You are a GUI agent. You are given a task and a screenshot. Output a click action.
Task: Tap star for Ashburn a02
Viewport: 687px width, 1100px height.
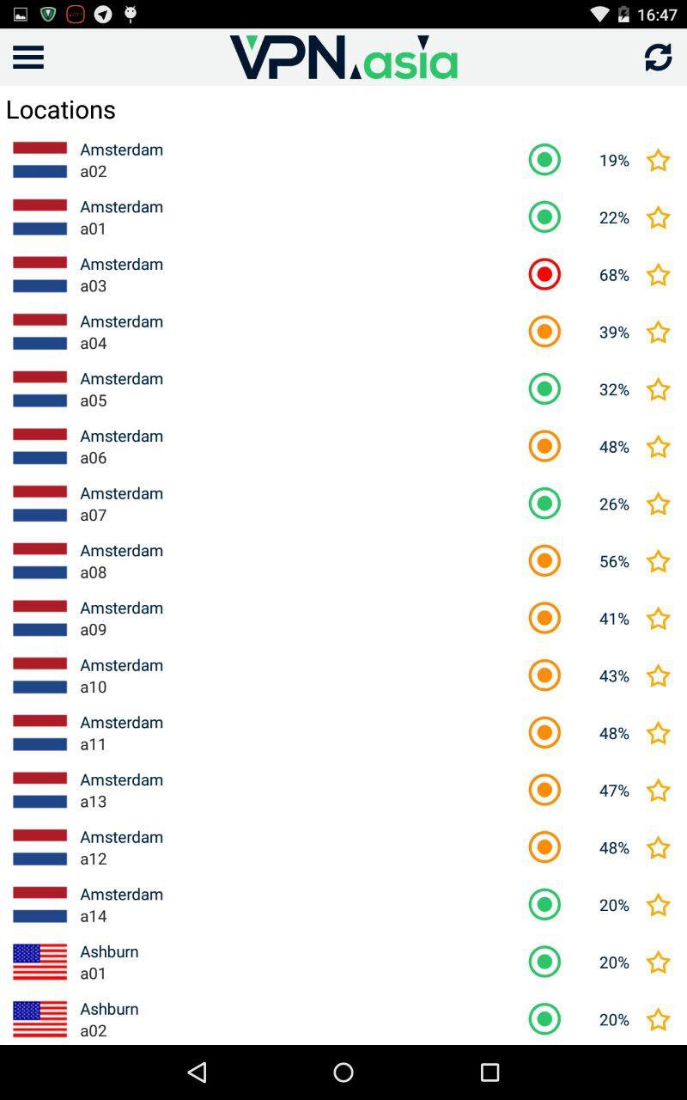click(x=658, y=1019)
